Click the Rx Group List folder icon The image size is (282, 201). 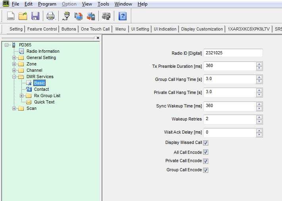(29, 96)
